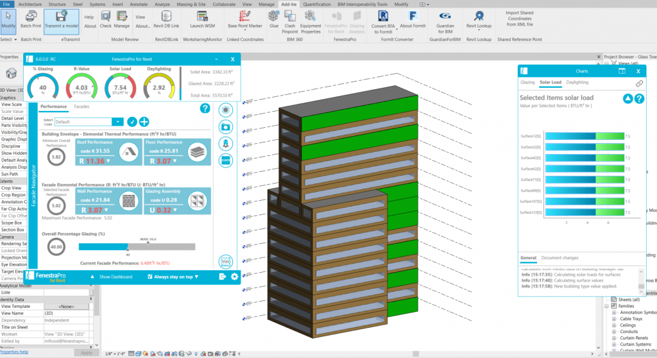The height and width of the screenshot is (358, 657).
Task: Click the glazing window icon in Glazing Assembly
Action: [198, 201]
